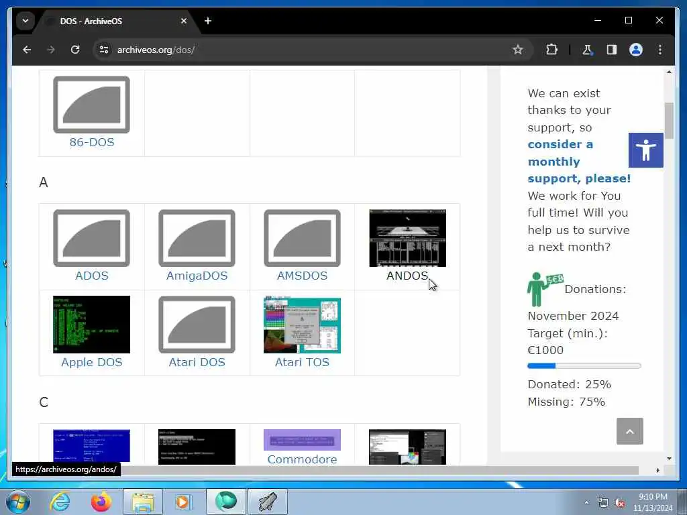This screenshot has width=687, height=515.
Task: Open Windows Explorer from taskbar
Action: click(x=143, y=502)
